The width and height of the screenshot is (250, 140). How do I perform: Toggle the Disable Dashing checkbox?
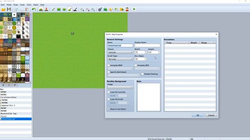[x=142, y=74]
